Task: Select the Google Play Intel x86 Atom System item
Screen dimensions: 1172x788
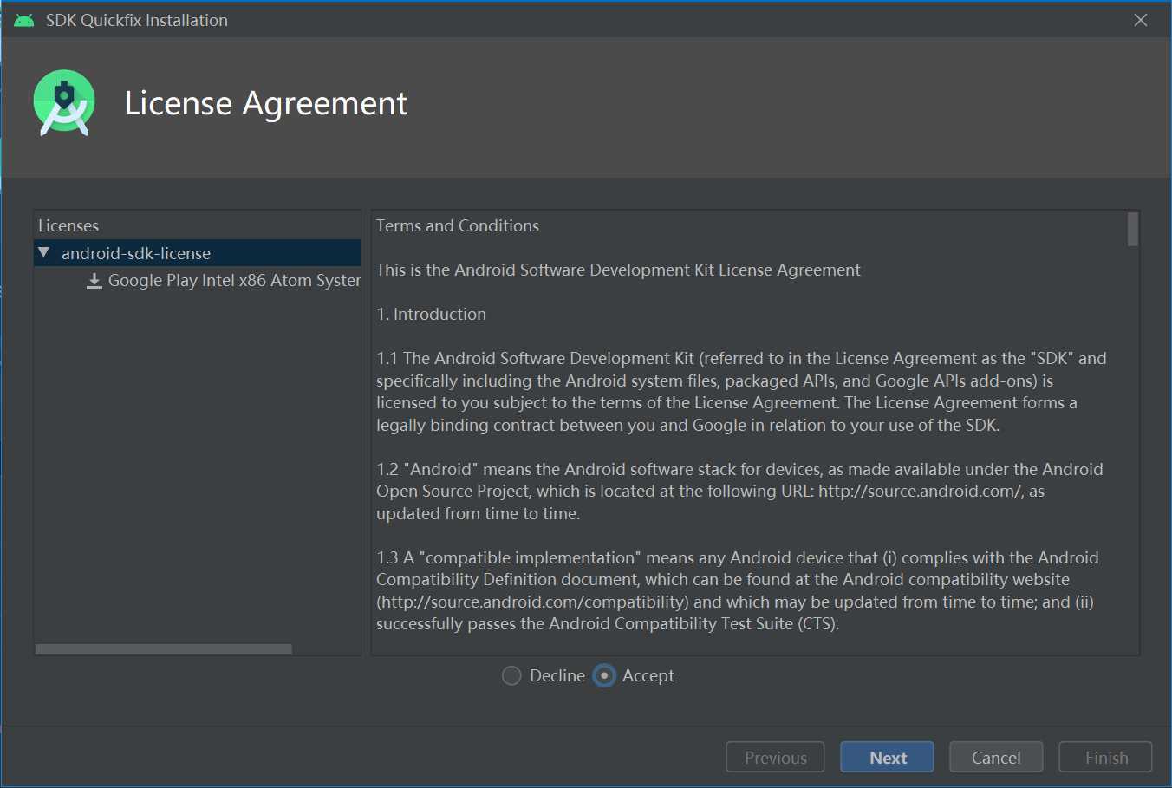Action: pos(224,280)
